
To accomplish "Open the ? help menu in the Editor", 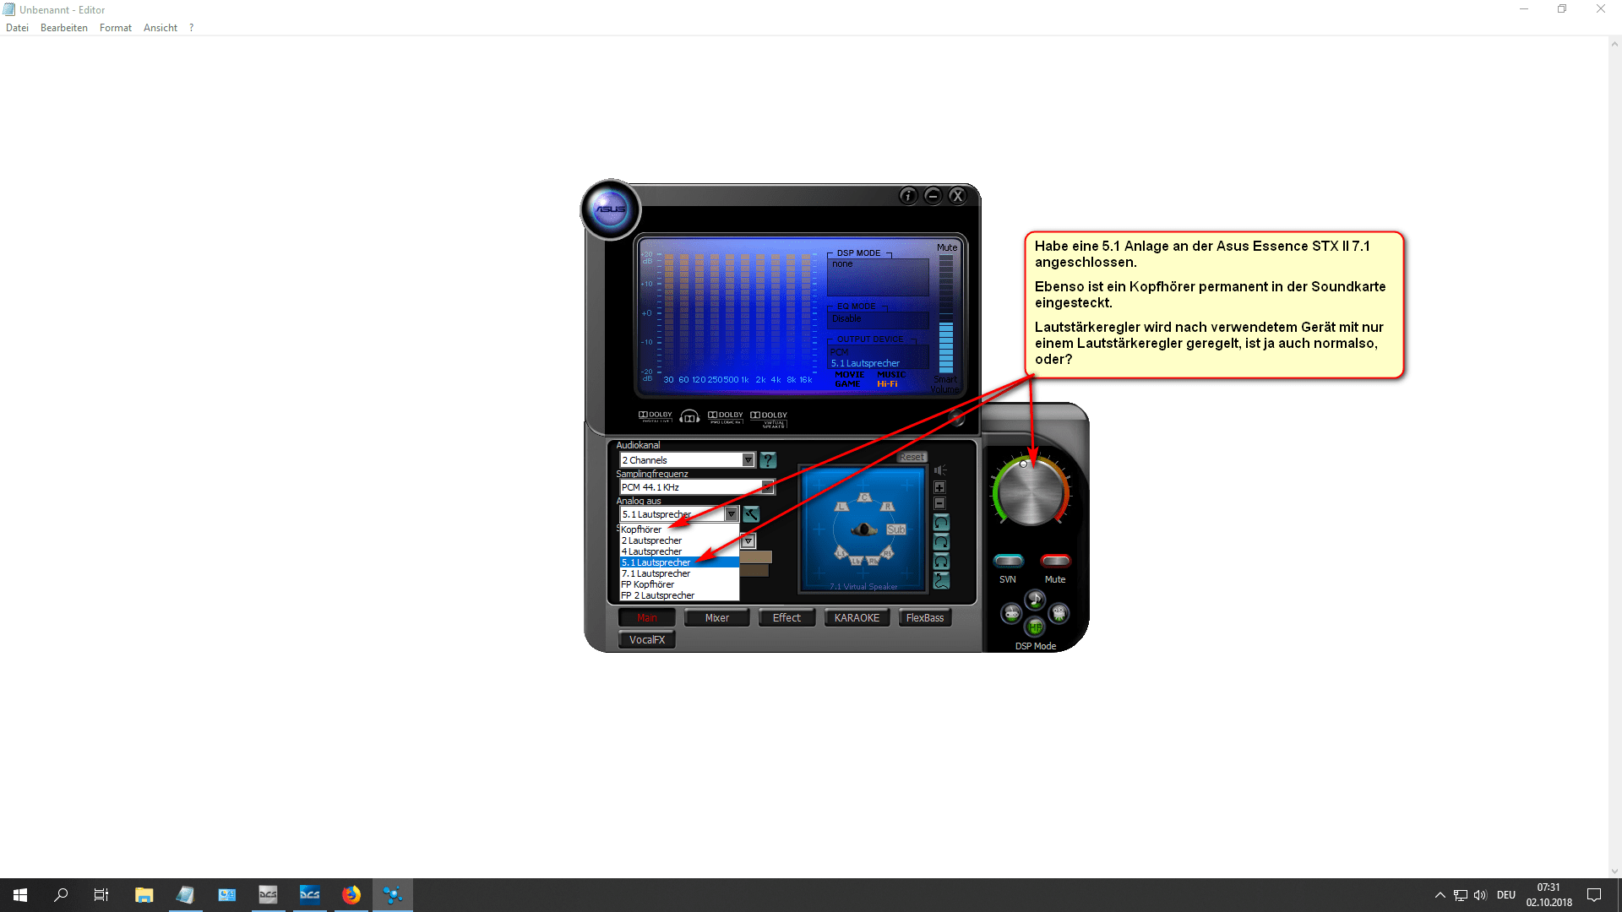I will (x=192, y=28).
